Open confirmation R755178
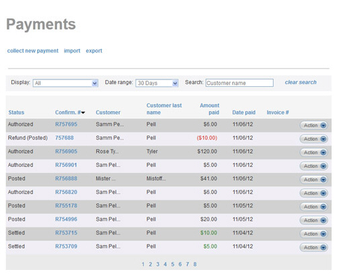Viewport: 337px width, 274px height. (66, 205)
